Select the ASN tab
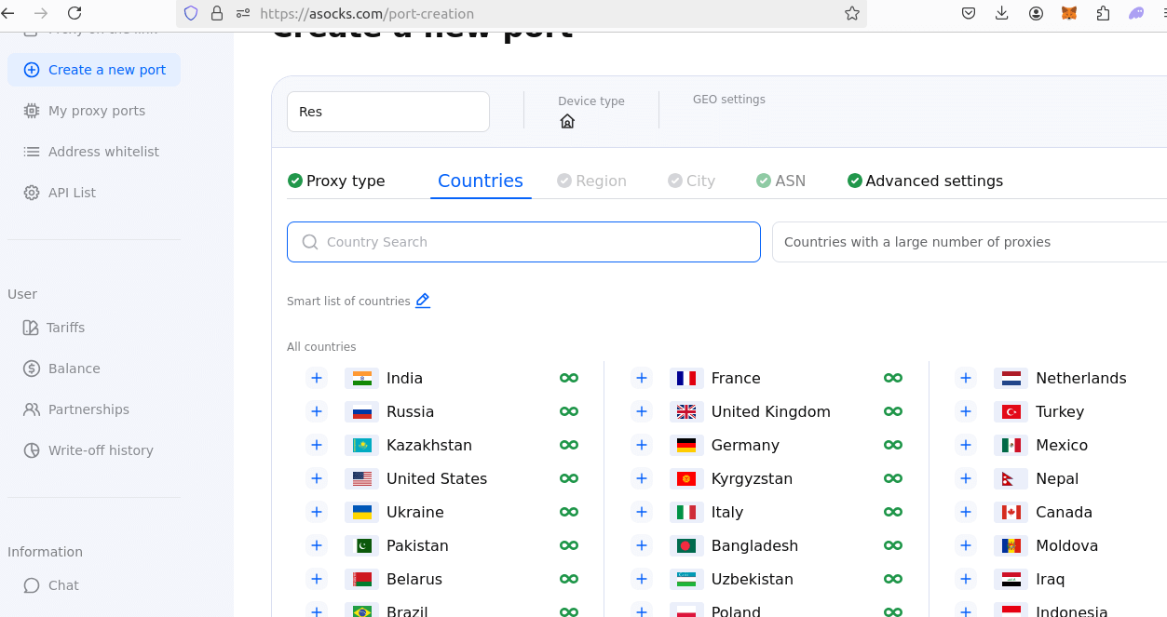 point(780,181)
